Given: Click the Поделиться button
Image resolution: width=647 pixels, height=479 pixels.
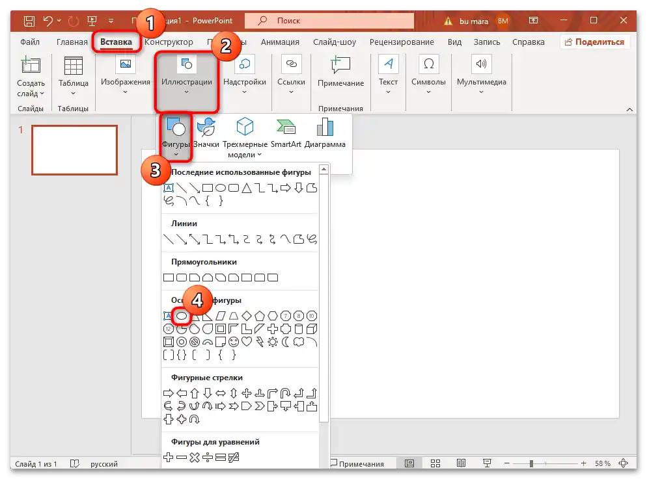Looking at the screenshot, I should point(596,41).
